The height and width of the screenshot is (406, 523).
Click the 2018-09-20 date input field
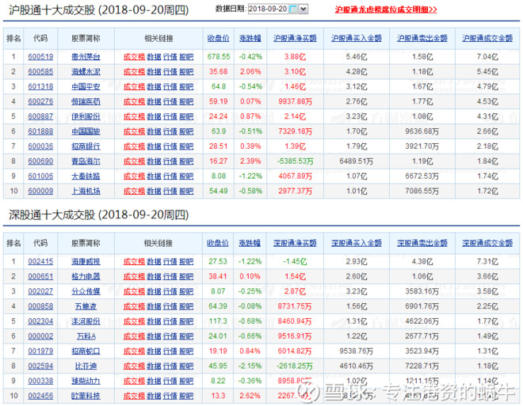click(x=268, y=9)
